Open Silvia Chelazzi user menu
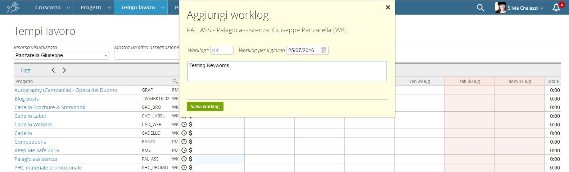The image size is (569, 172). (x=519, y=8)
